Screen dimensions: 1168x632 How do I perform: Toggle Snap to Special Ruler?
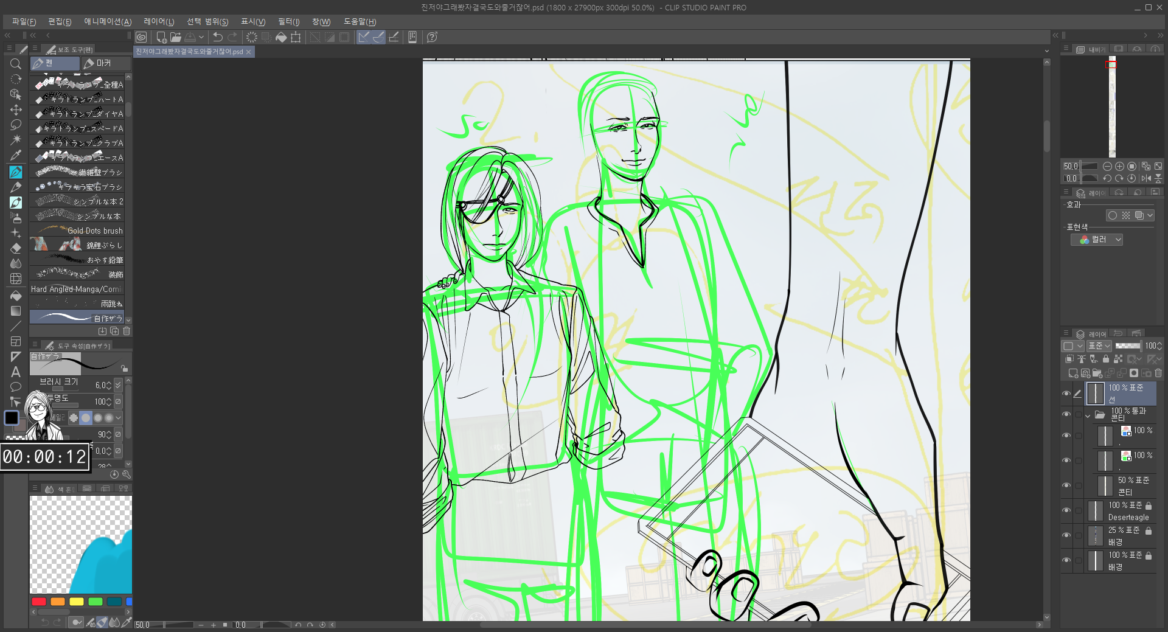(x=378, y=37)
